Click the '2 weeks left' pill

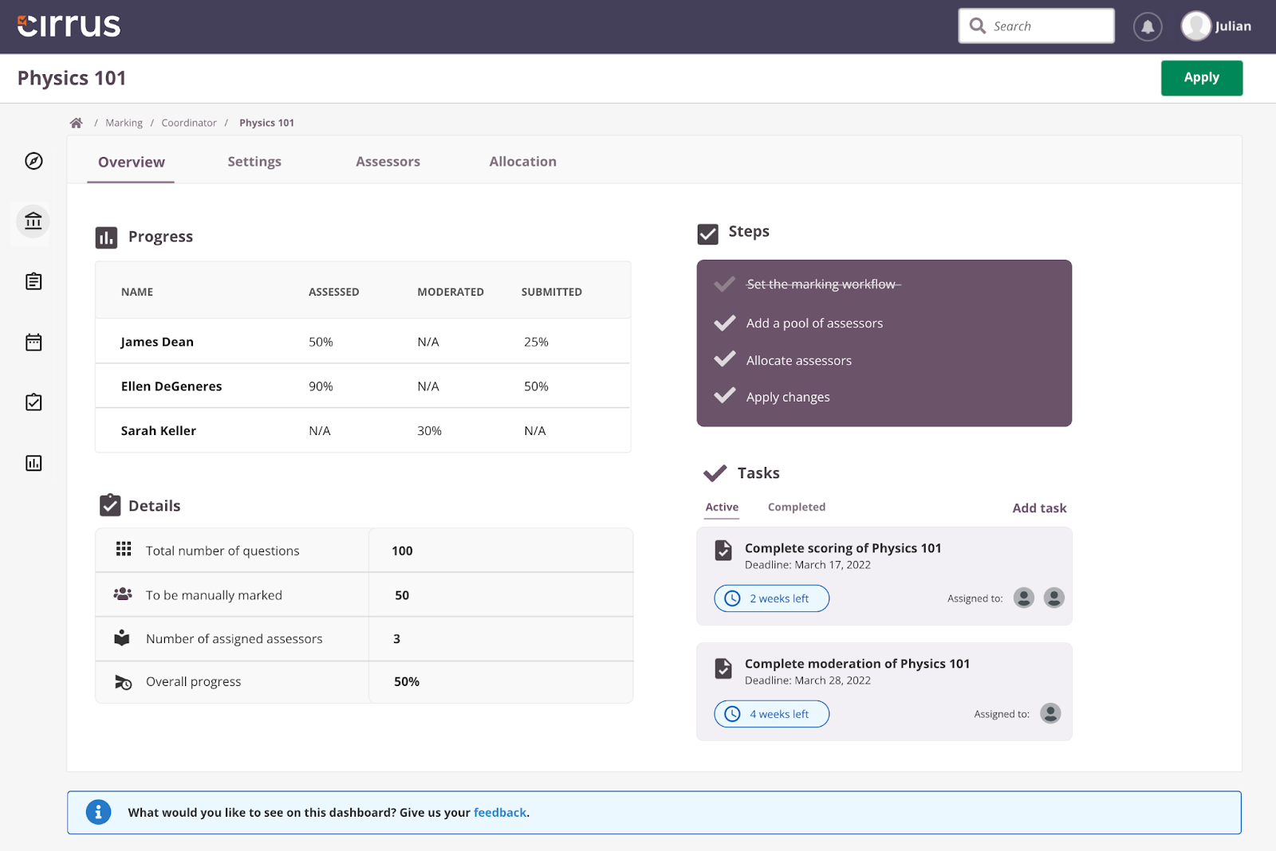click(x=771, y=598)
